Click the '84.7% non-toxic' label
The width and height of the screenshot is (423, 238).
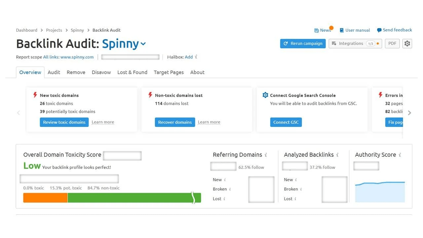(103, 188)
